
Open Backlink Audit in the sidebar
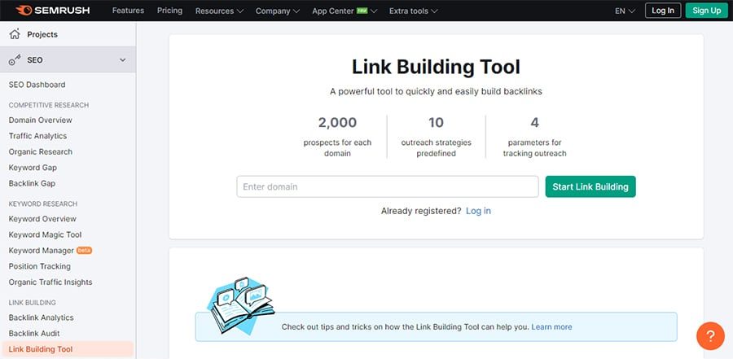(34, 333)
